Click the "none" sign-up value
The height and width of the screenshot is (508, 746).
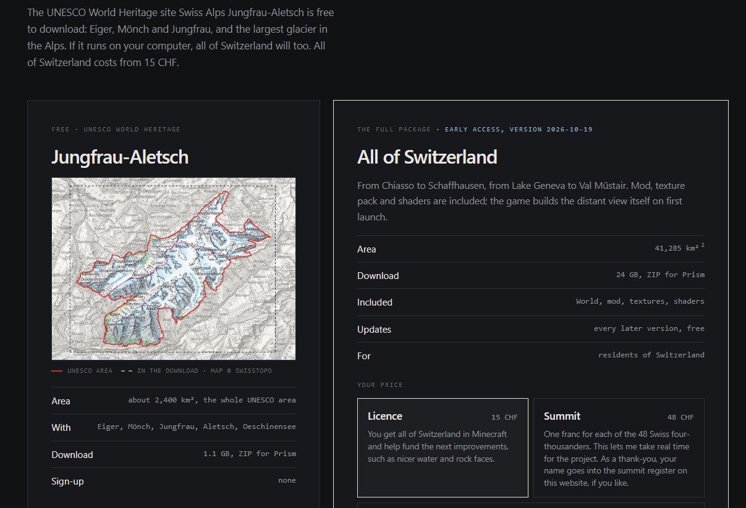point(287,480)
